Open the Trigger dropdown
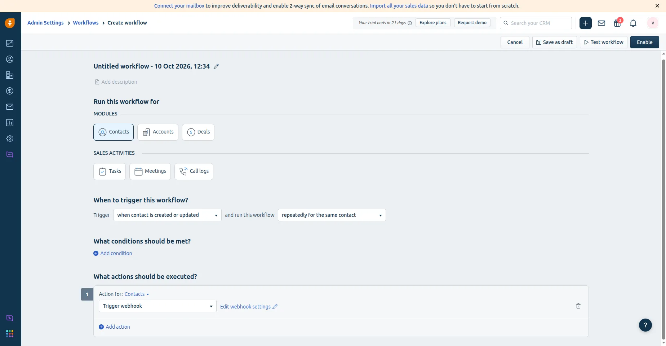This screenshot has width=666, height=346. (x=168, y=215)
